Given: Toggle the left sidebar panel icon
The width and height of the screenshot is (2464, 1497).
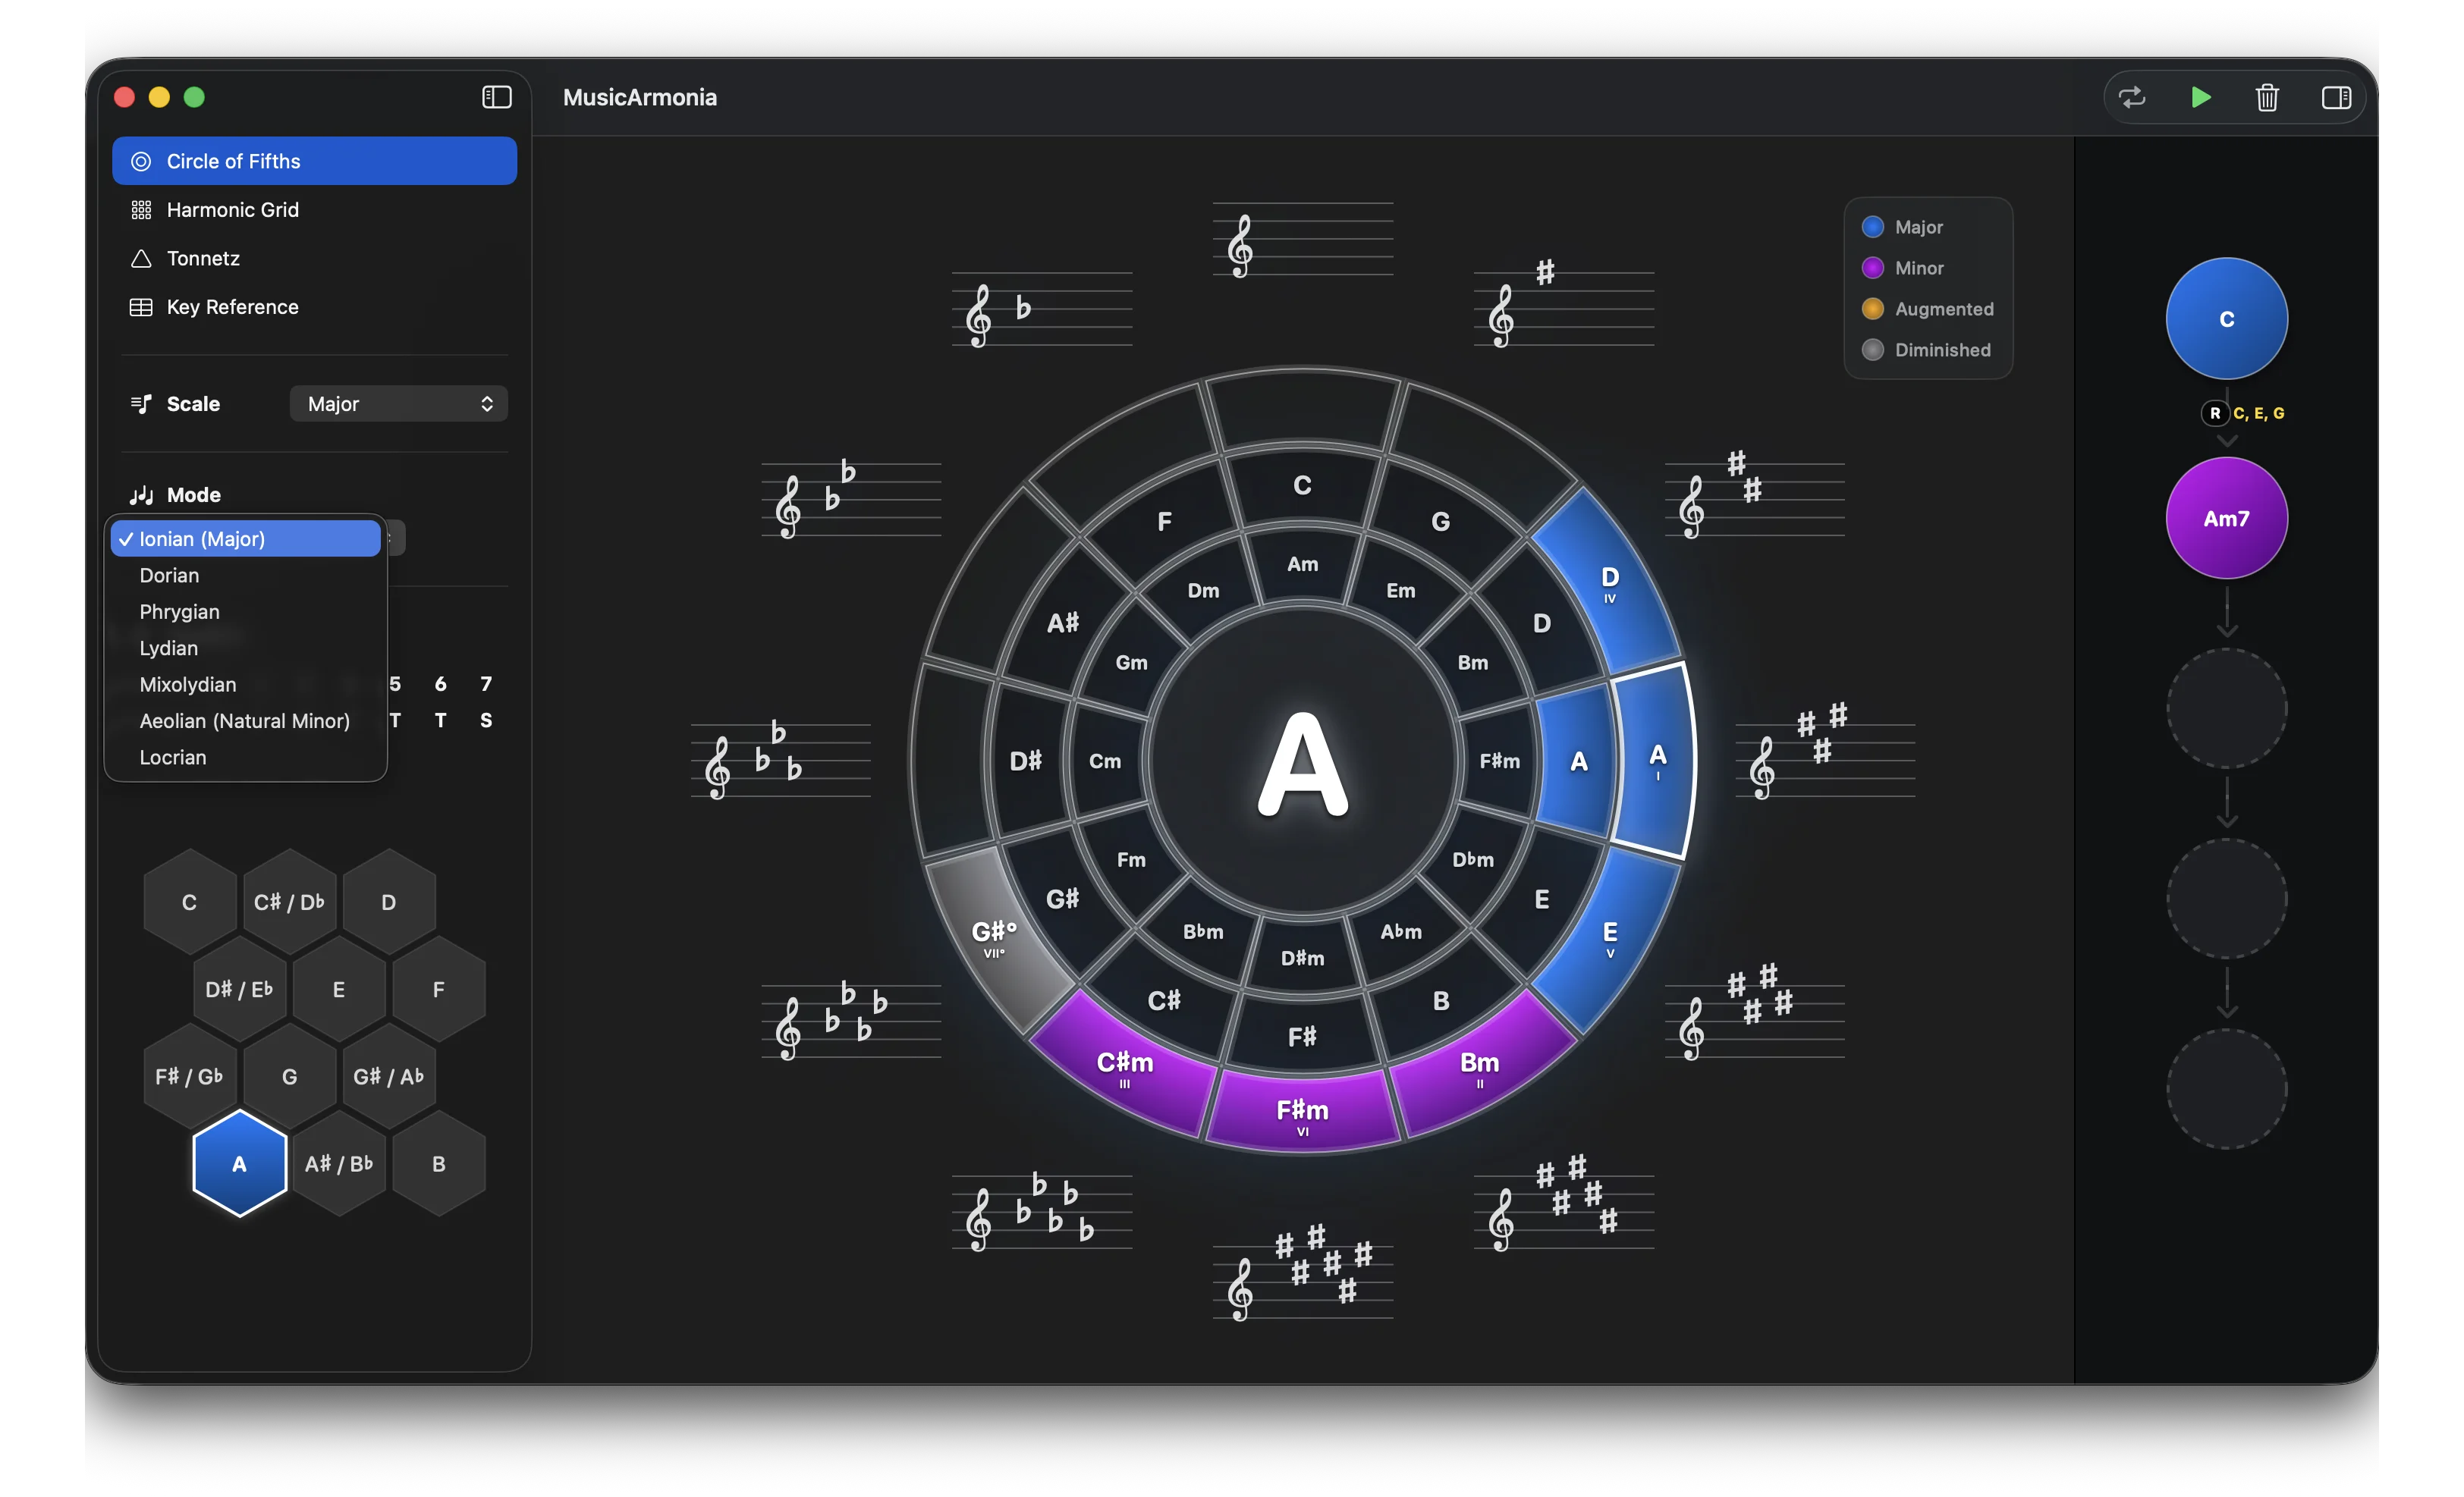Looking at the screenshot, I should [x=496, y=97].
